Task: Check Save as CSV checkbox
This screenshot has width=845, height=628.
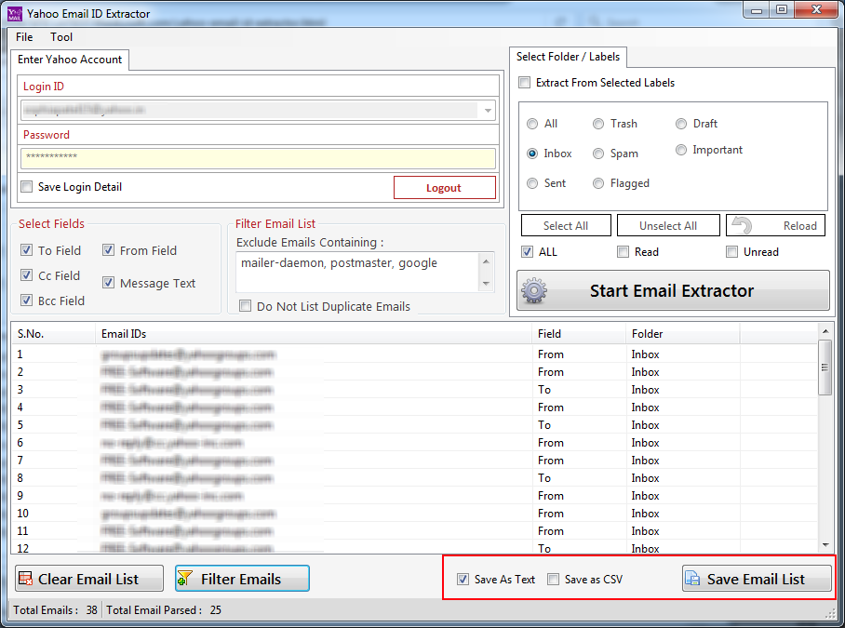Action: (x=553, y=579)
